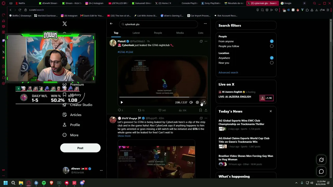Viewport: 333px width, 187px height.
Task: Open the BotRix Giveaways bookmark
Action: (x=20, y=16)
